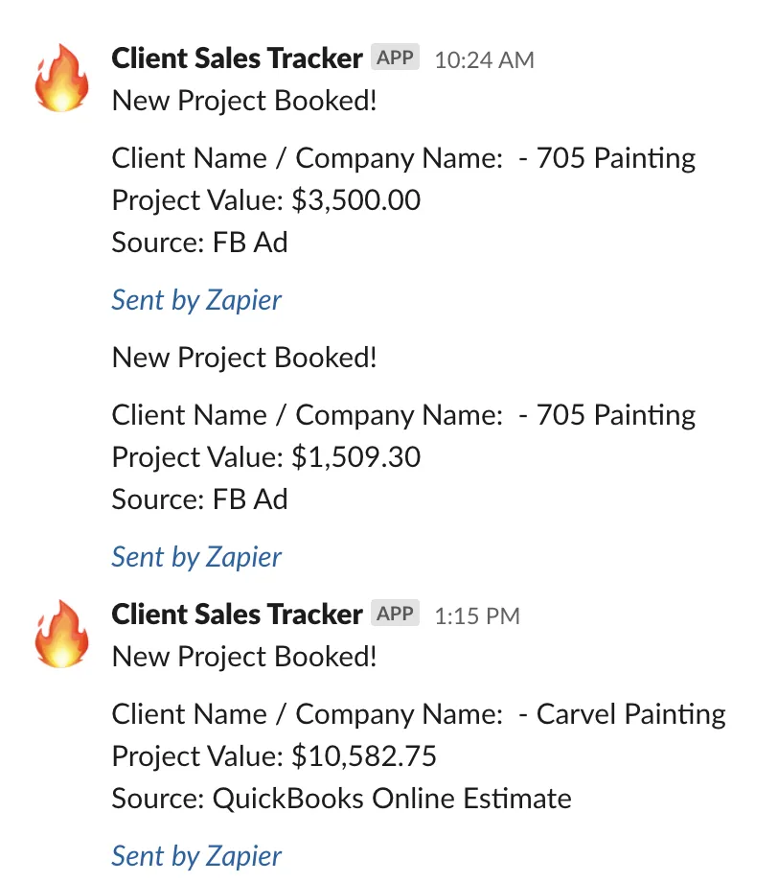The image size is (778, 882).
Task: Click the APP badge beside the 1:15 PM timestamp
Action: click(x=395, y=614)
